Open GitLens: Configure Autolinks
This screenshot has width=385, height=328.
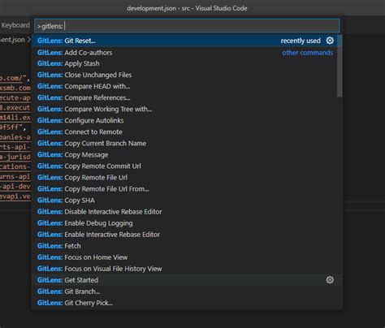[184, 120]
